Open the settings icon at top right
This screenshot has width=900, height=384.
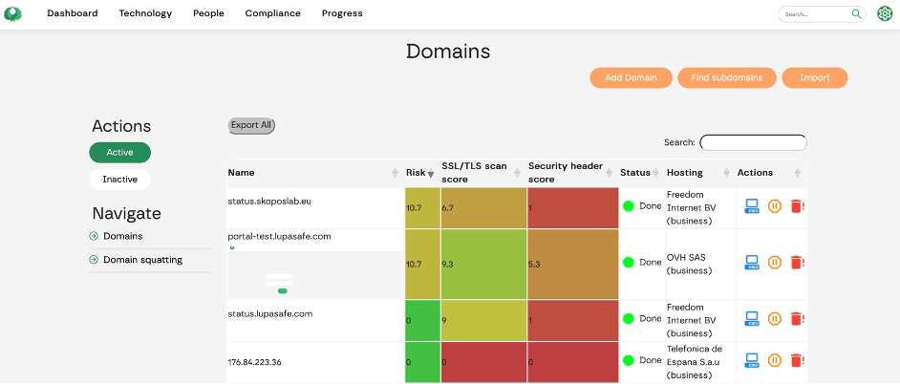pyautogui.click(x=885, y=13)
